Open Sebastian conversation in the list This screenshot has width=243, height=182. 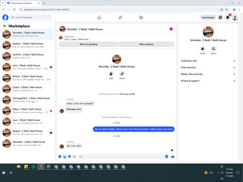coord(27,143)
